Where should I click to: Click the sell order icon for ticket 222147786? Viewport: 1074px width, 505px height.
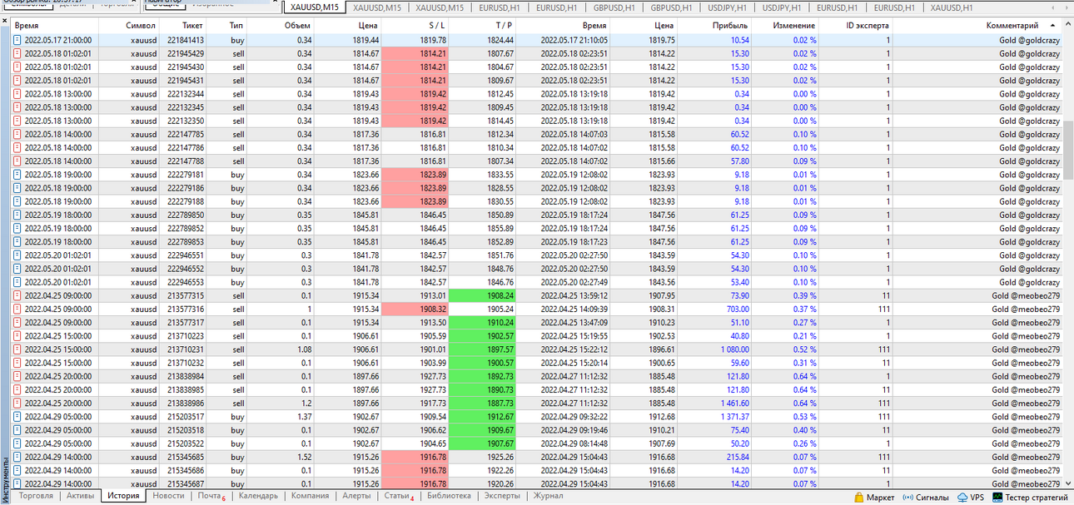coord(17,148)
